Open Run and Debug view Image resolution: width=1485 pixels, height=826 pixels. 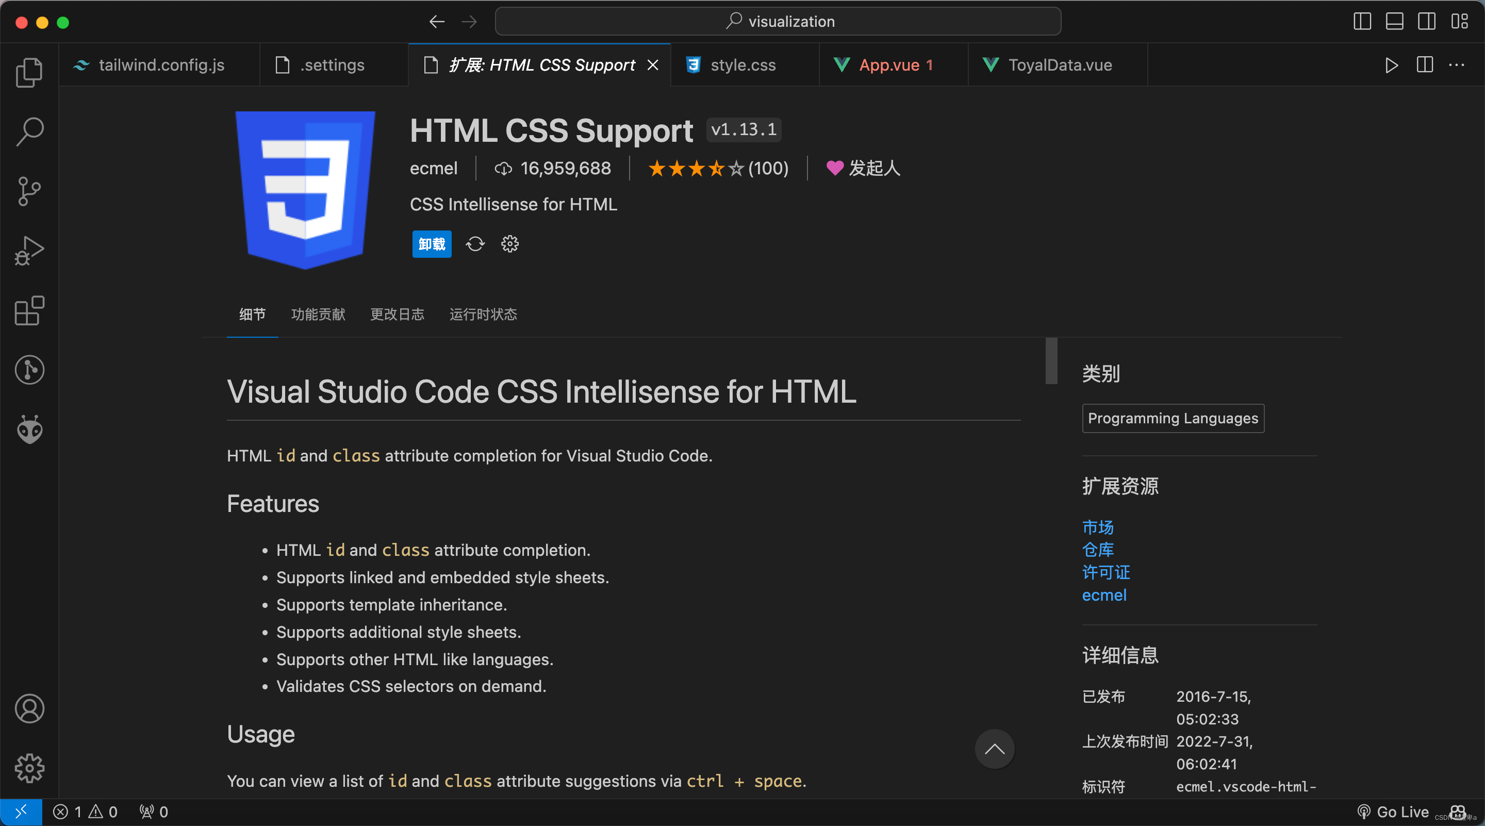29,251
